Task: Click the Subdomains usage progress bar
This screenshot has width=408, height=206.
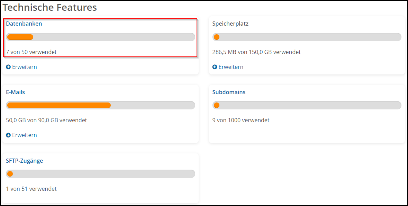Action: tap(307, 105)
